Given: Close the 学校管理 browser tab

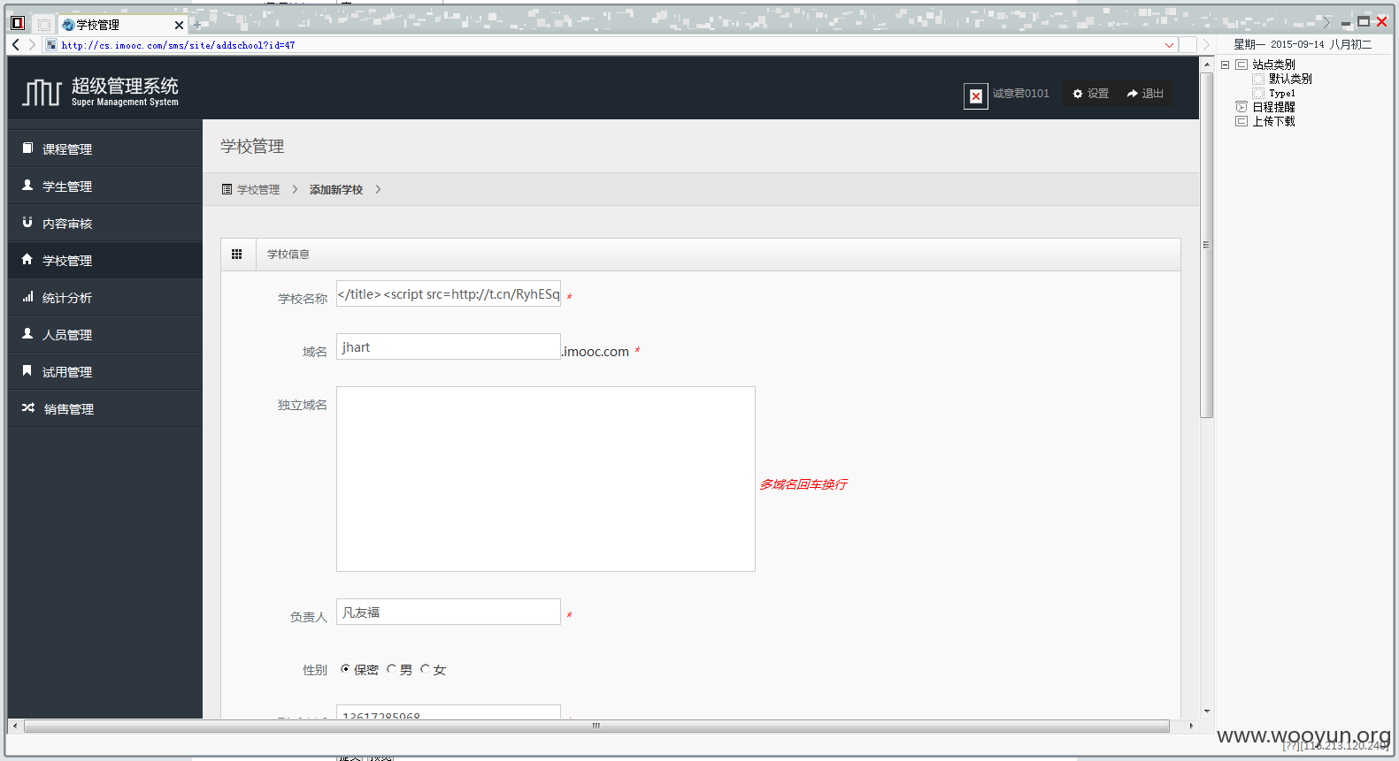Looking at the screenshot, I should pyautogui.click(x=179, y=26).
